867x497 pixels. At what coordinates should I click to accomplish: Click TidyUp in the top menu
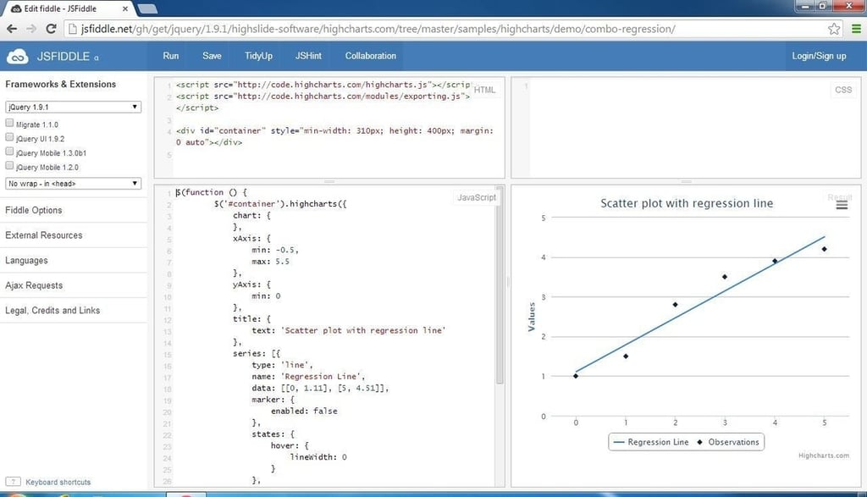coord(259,56)
